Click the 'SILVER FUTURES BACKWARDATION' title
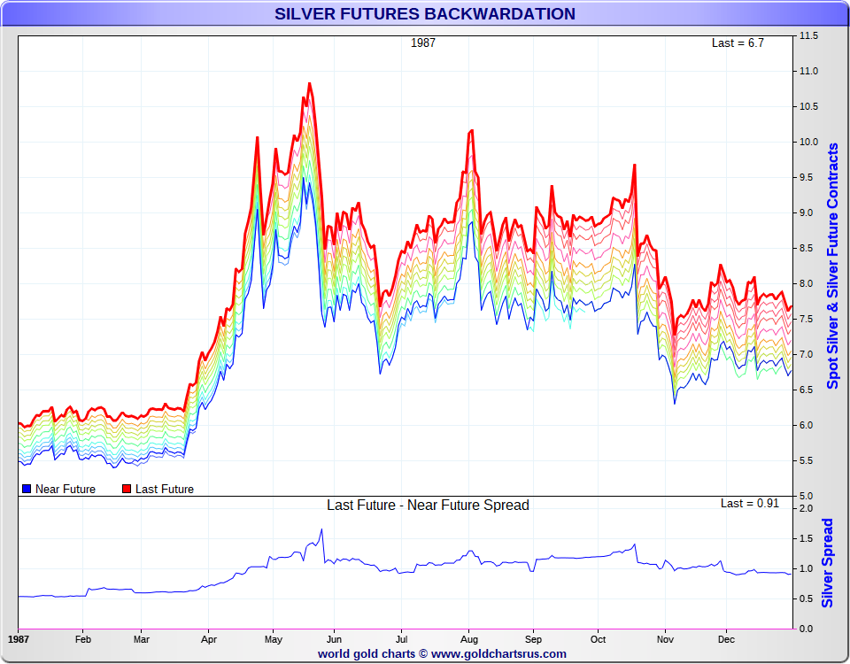850x664 pixels. (x=424, y=13)
